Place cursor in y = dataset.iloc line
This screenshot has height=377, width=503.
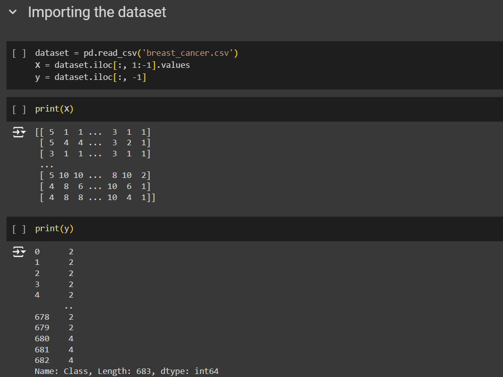coord(91,77)
